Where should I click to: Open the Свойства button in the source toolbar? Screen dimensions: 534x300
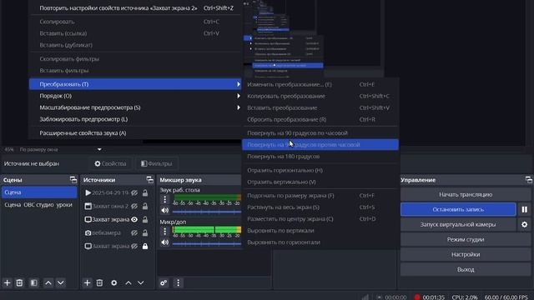pyautogui.click(x=111, y=163)
